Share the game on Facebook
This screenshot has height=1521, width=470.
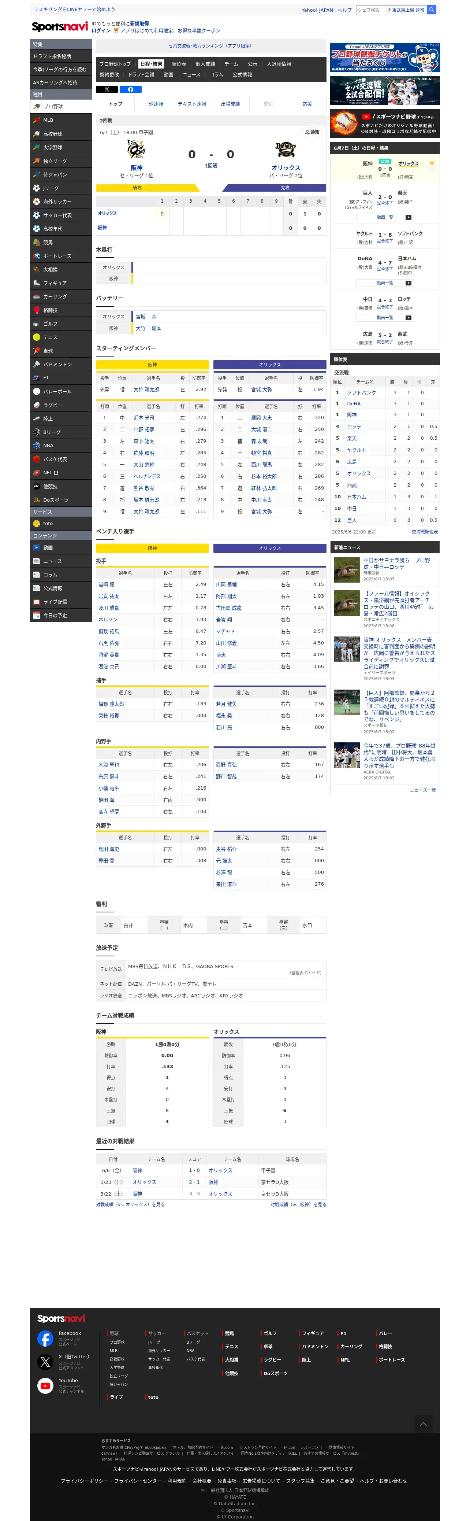(x=130, y=90)
